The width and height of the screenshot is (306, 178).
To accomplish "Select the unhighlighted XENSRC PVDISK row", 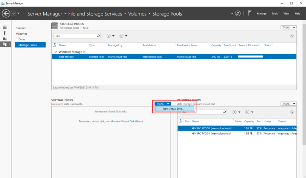I will (237, 134).
